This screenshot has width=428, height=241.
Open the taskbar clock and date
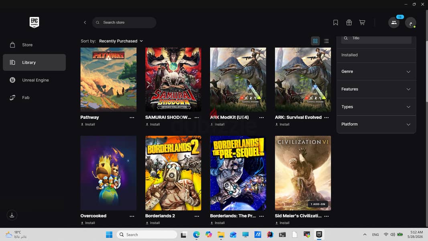415,235
